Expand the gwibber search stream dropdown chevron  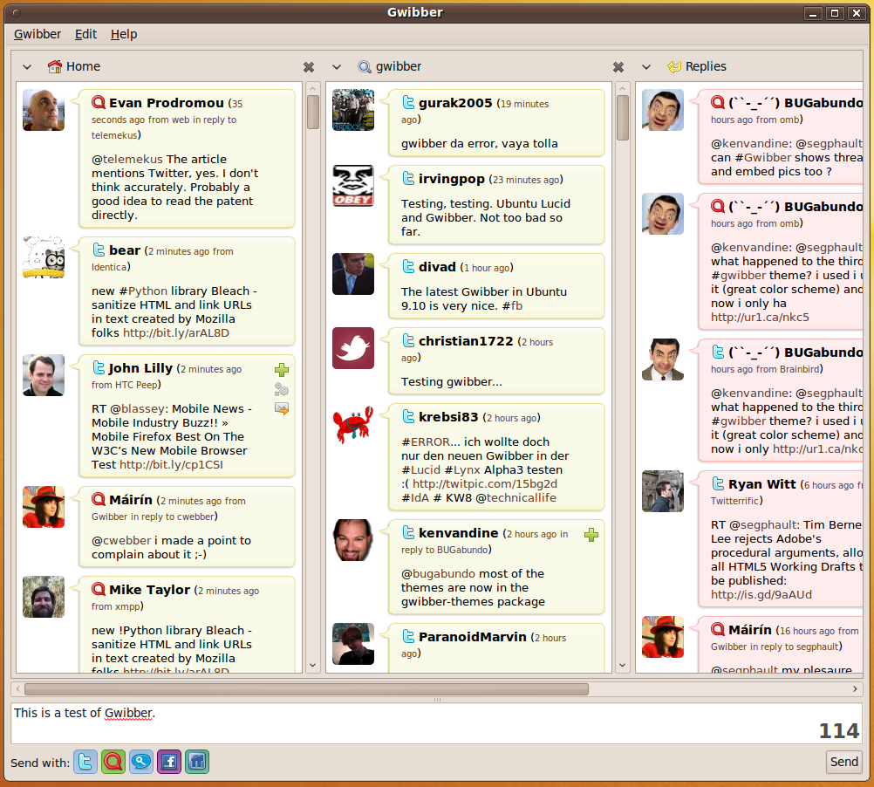[337, 67]
